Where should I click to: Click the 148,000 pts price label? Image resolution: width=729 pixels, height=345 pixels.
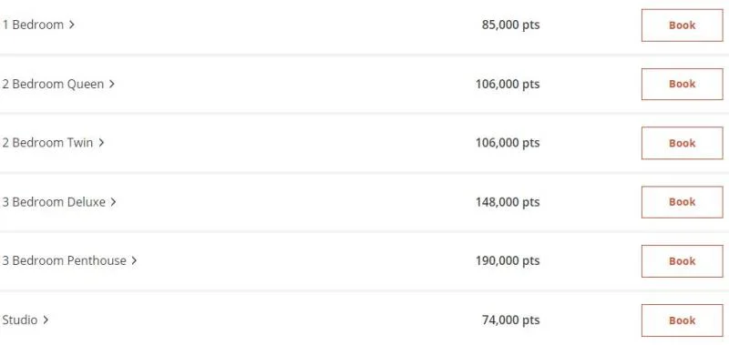click(508, 202)
